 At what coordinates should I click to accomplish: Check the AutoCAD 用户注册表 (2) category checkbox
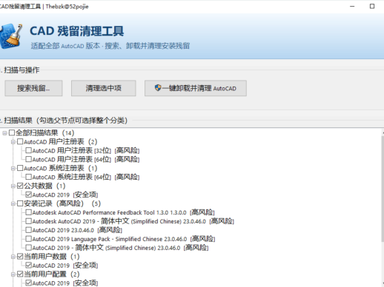pos(20,142)
